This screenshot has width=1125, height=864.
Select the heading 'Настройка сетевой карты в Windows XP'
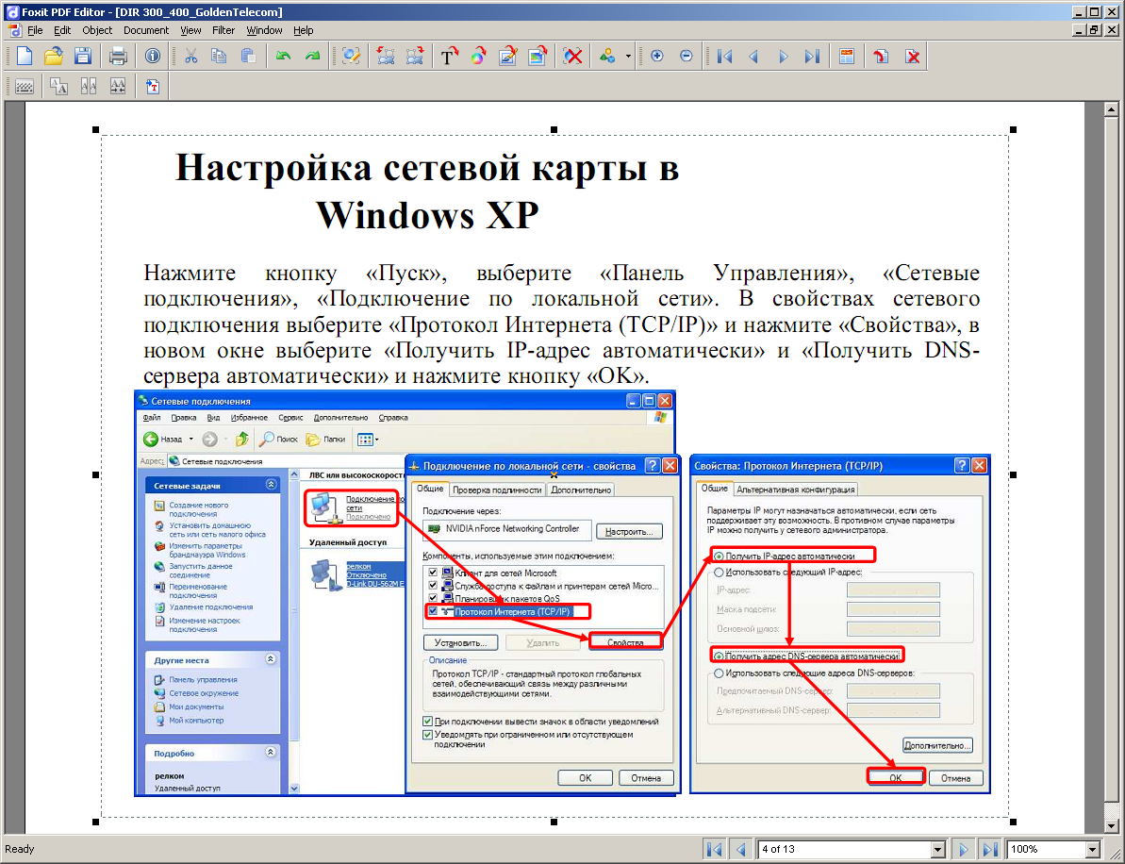pyautogui.click(x=427, y=191)
